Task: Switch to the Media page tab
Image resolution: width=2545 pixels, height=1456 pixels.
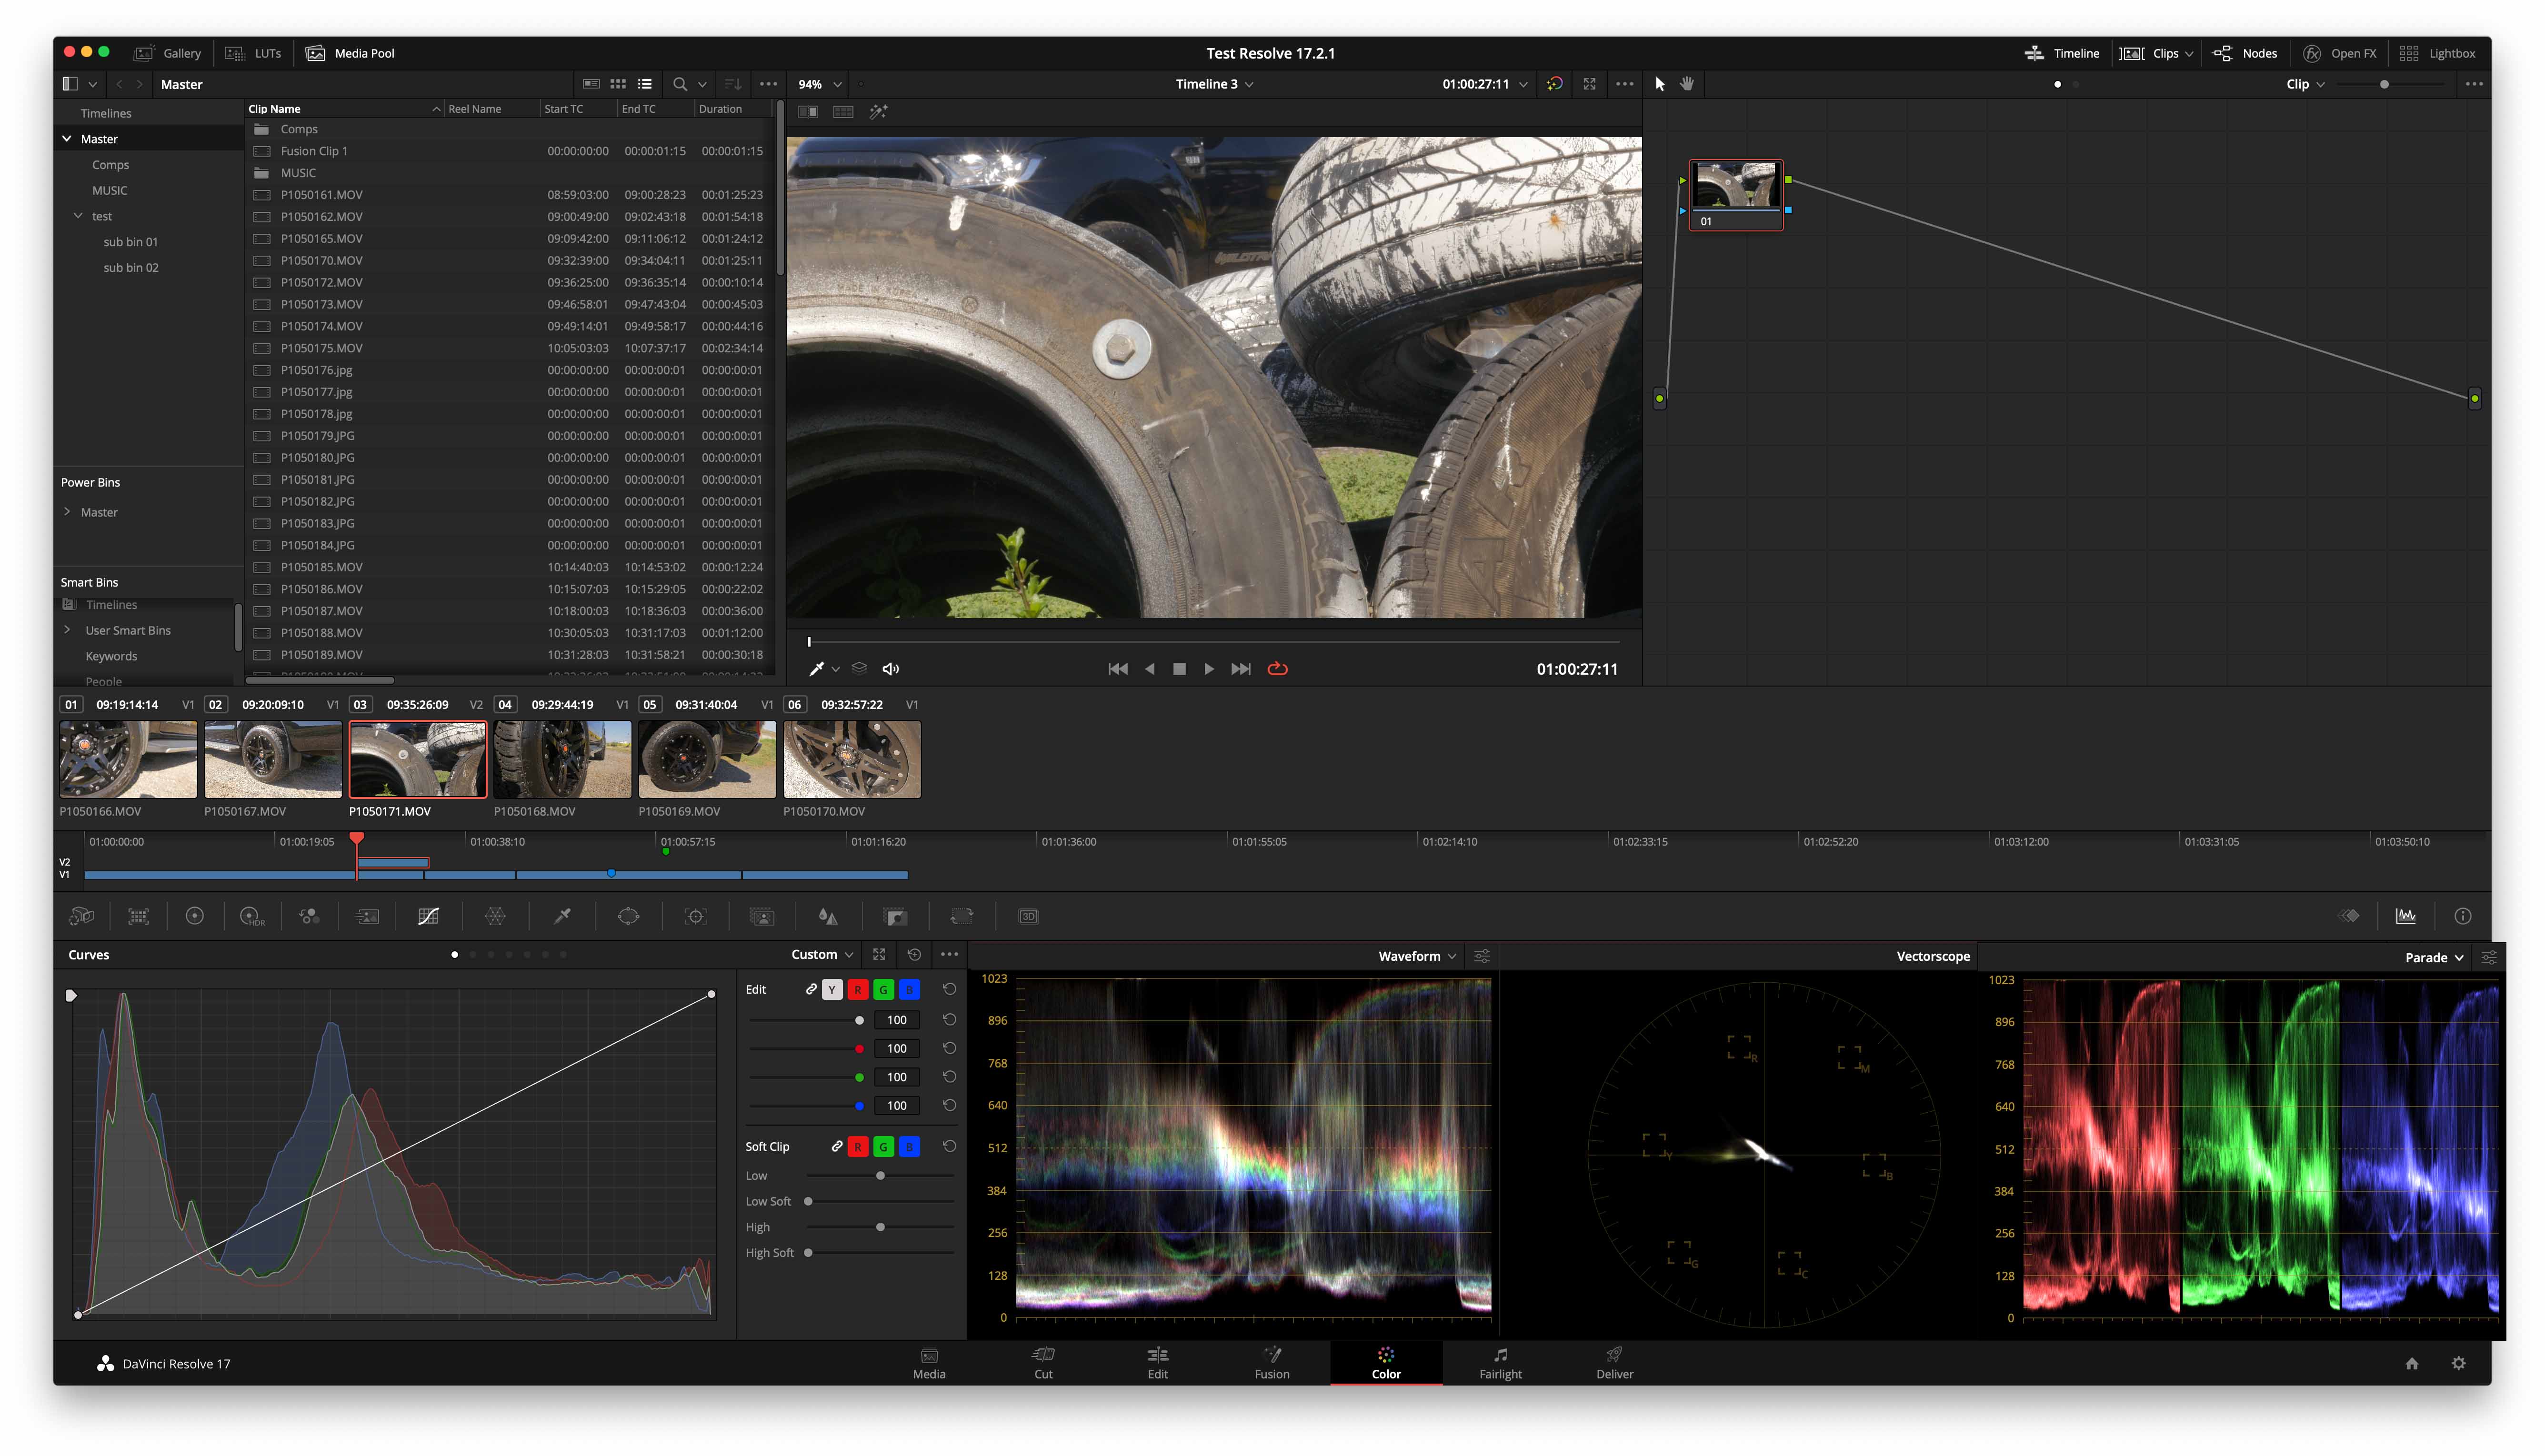Action: click(929, 1363)
